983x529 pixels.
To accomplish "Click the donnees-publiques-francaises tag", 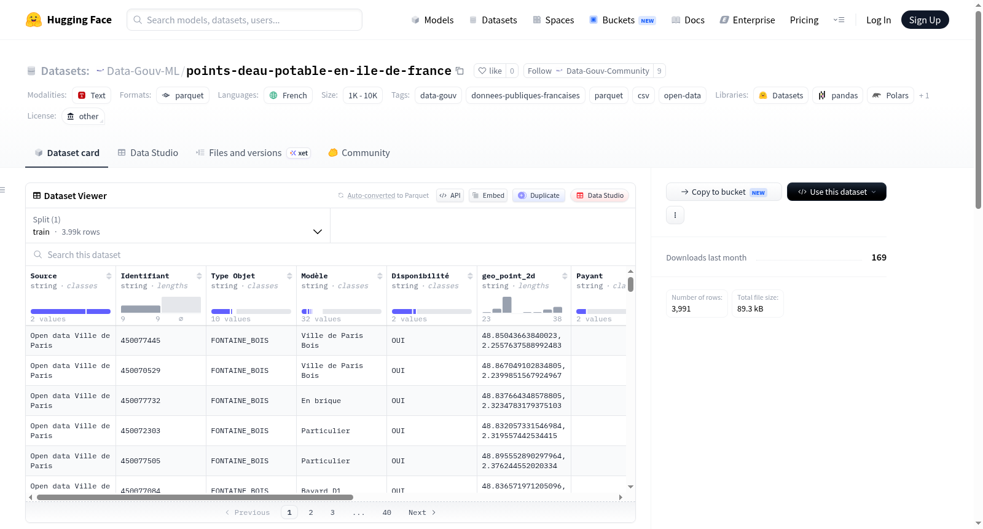I will click(x=525, y=95).
